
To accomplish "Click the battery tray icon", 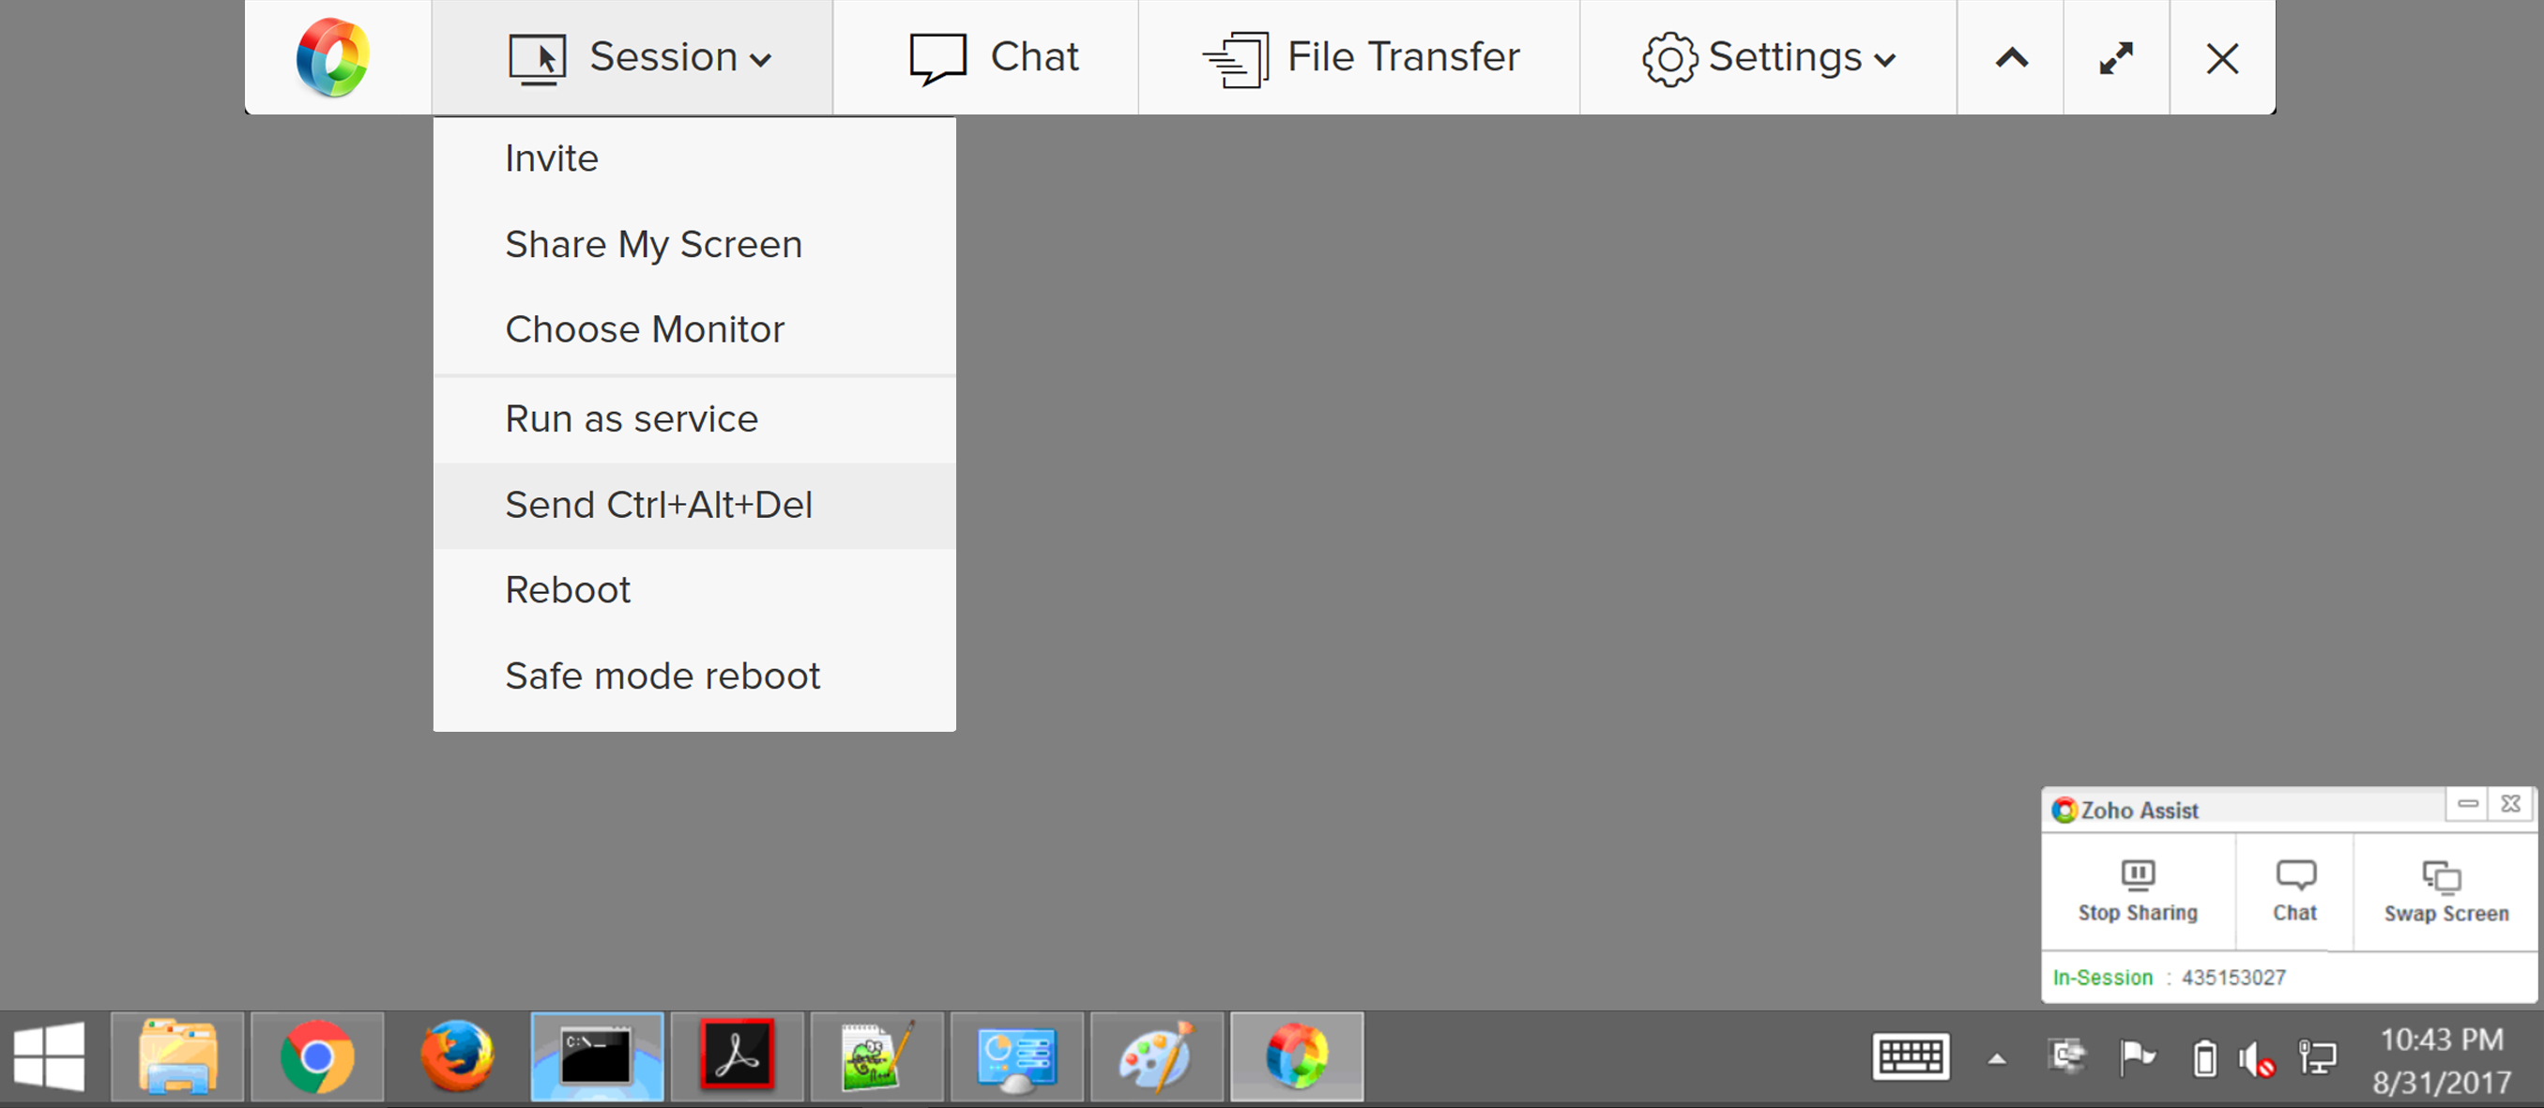I will coord(2204,1058).
